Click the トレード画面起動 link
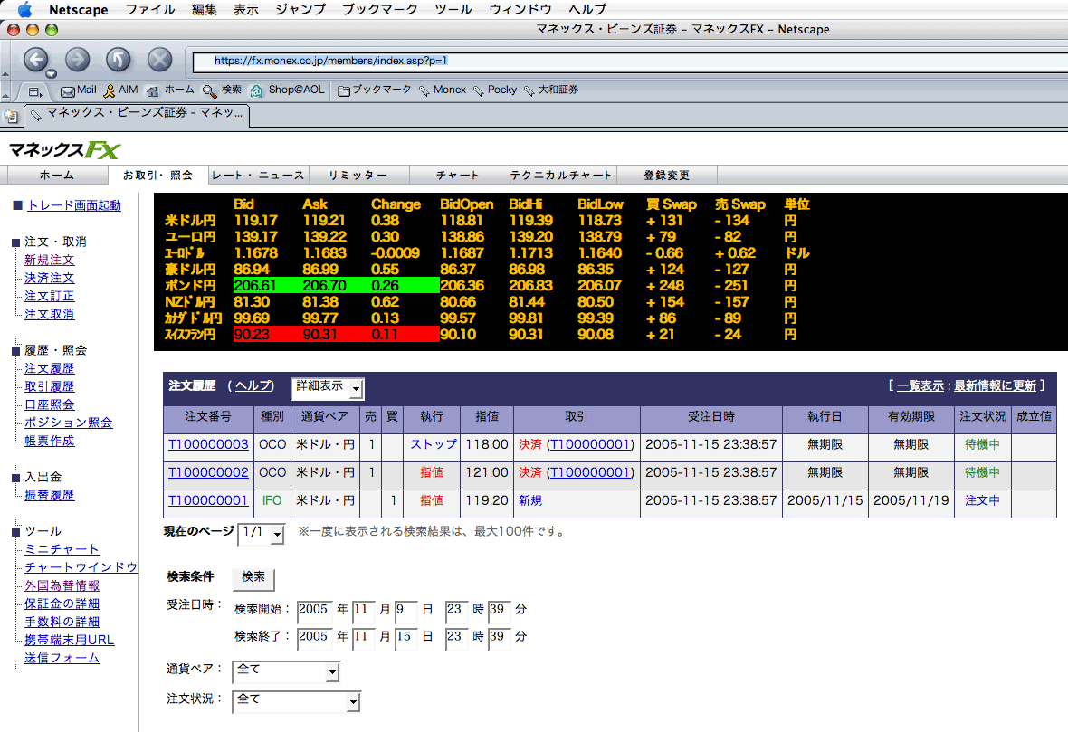Viewport: 1068px width, 732px height. pyautogui.click(x=74, y=205)
